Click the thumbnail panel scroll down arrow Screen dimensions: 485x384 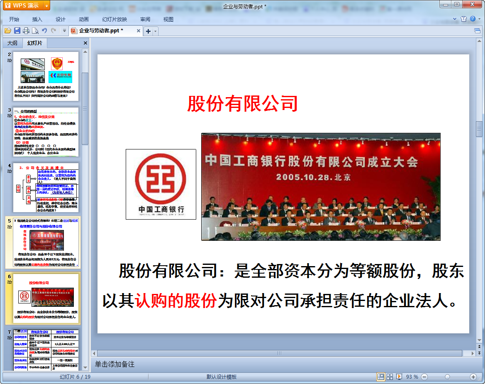pyautogui.click(x=85, y=367)
